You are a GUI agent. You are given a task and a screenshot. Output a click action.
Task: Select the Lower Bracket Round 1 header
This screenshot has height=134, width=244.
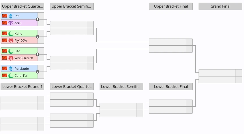pyautogui.click(x=22, y=86)
